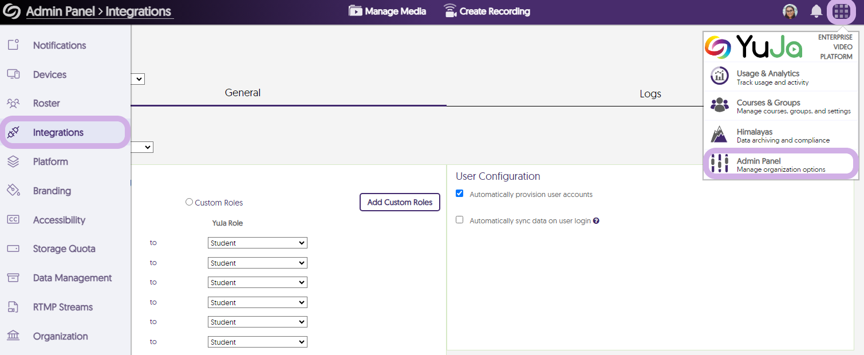Open Courses & Groups menu entry
864x355 pixels.
(x=768, y=106)
